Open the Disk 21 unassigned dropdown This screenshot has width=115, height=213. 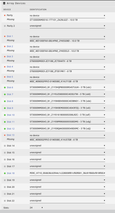[68, 194]
